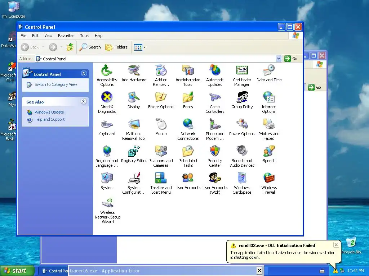Open Speech settings icon

pyautogui.click(x=269, y=154)
